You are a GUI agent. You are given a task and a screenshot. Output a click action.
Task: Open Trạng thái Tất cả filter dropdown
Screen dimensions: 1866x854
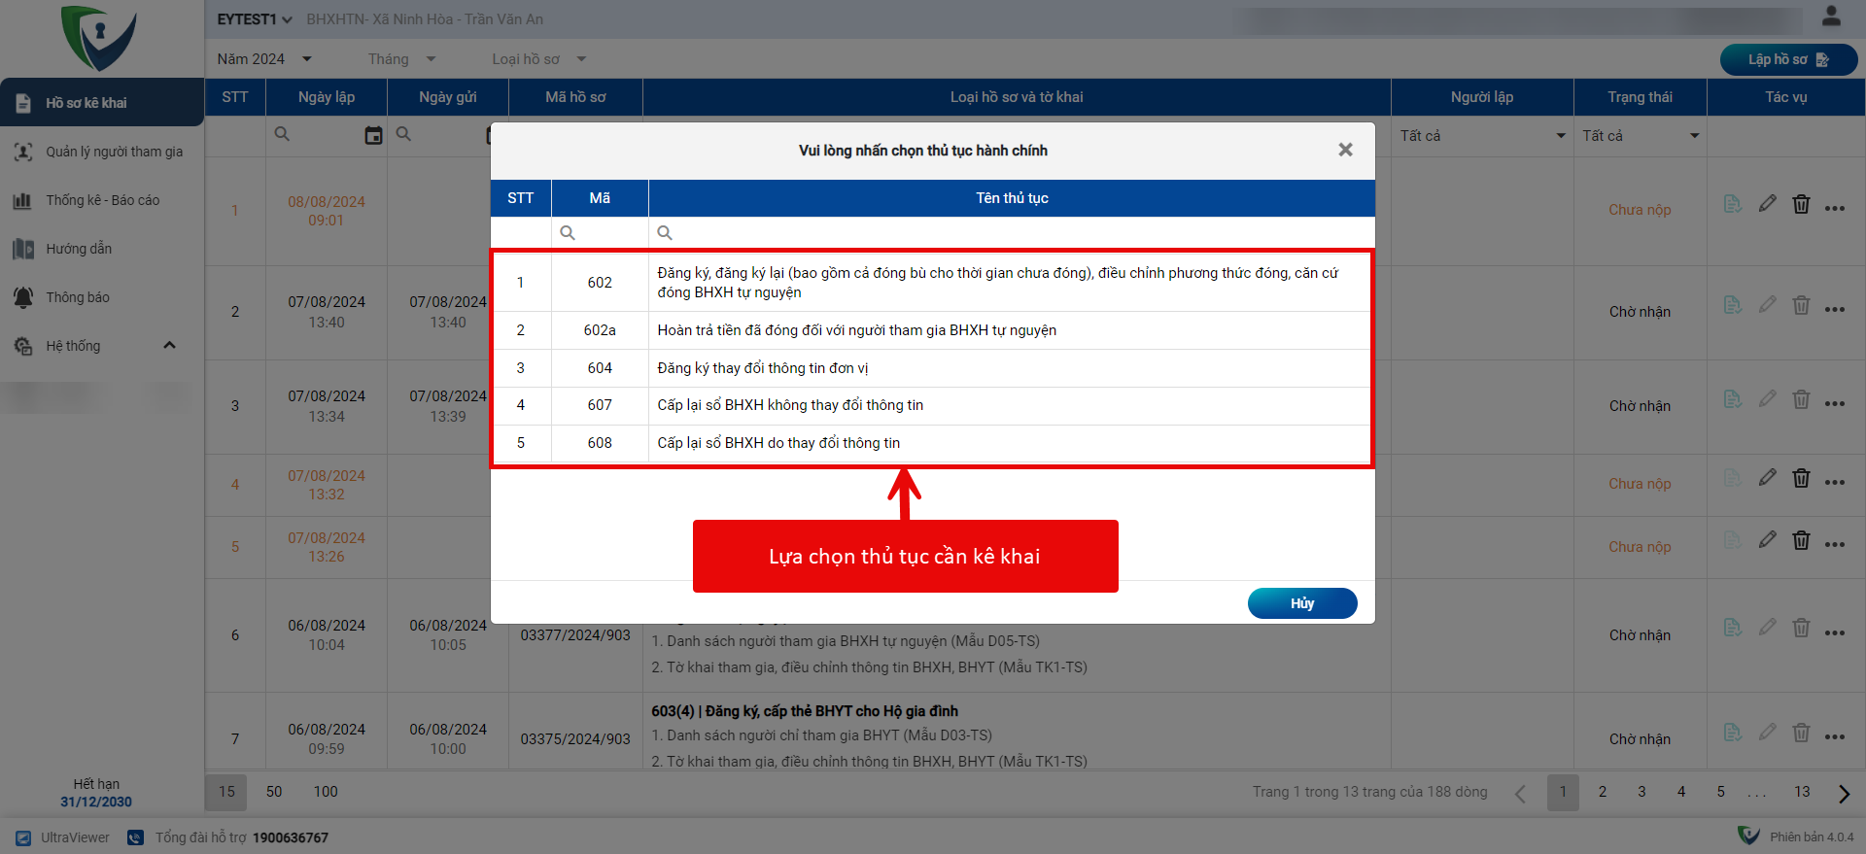(x=1640, y=136)
